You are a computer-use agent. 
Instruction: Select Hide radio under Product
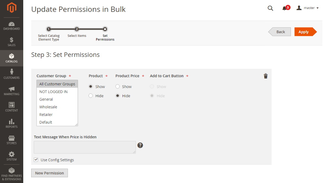pyautogui.click(x=91, y=96)
